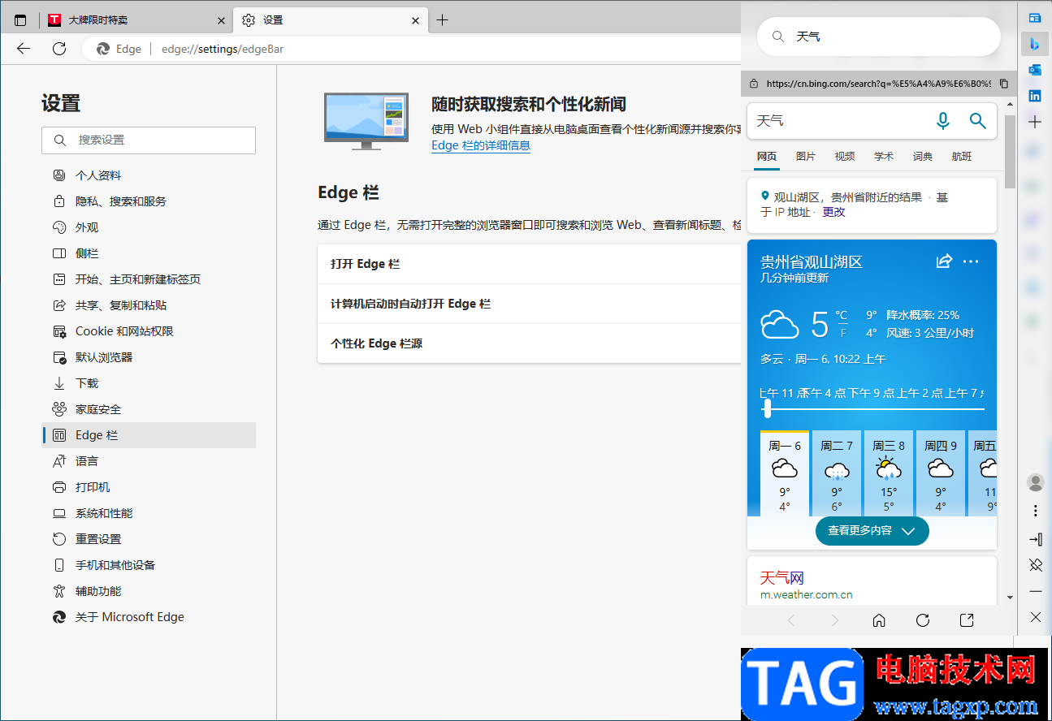Click the Bing search magnifier button
Screen dimensions: 1052x721
point(978,121)
